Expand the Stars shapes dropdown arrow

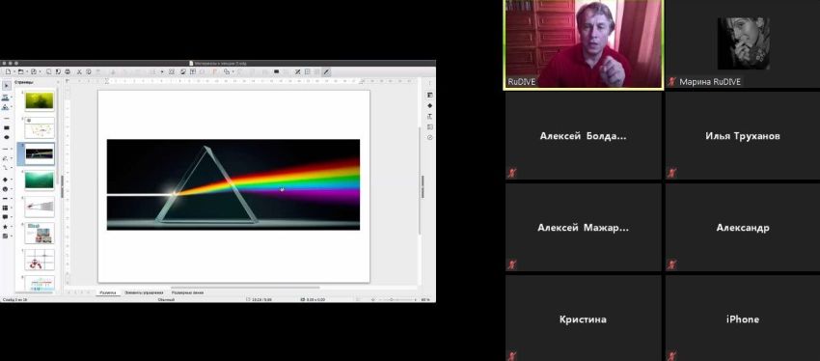tap(12, 227)
